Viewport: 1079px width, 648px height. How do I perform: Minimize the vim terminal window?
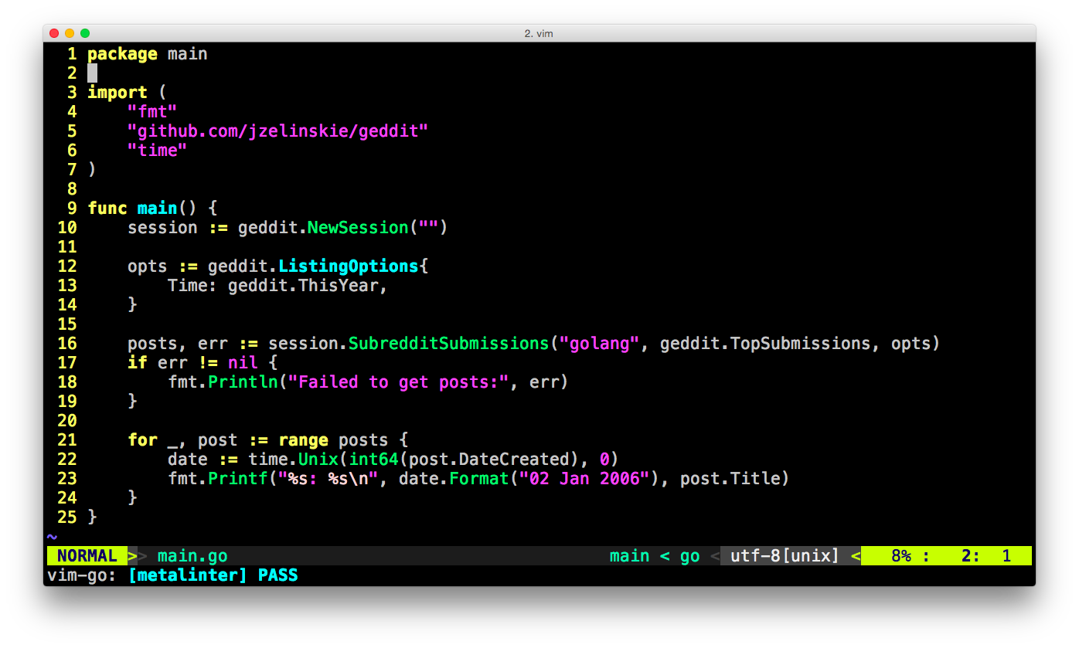(70, 33)
